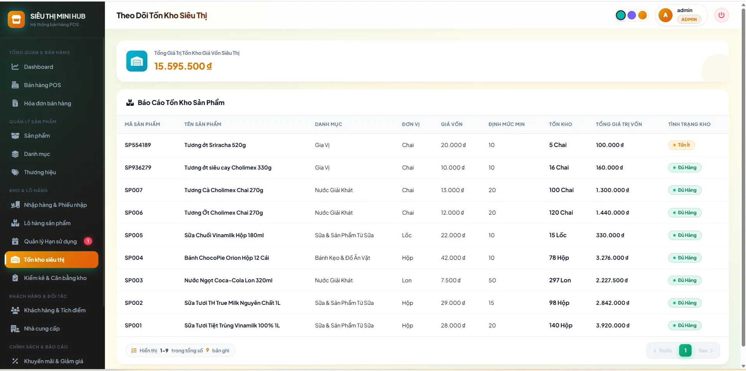Image resolution: width=746 pixels, height=371 pixels.
Task: Click the Siêu Thị Mini Hub store logo icon
Action: click(x=16, y=19)
